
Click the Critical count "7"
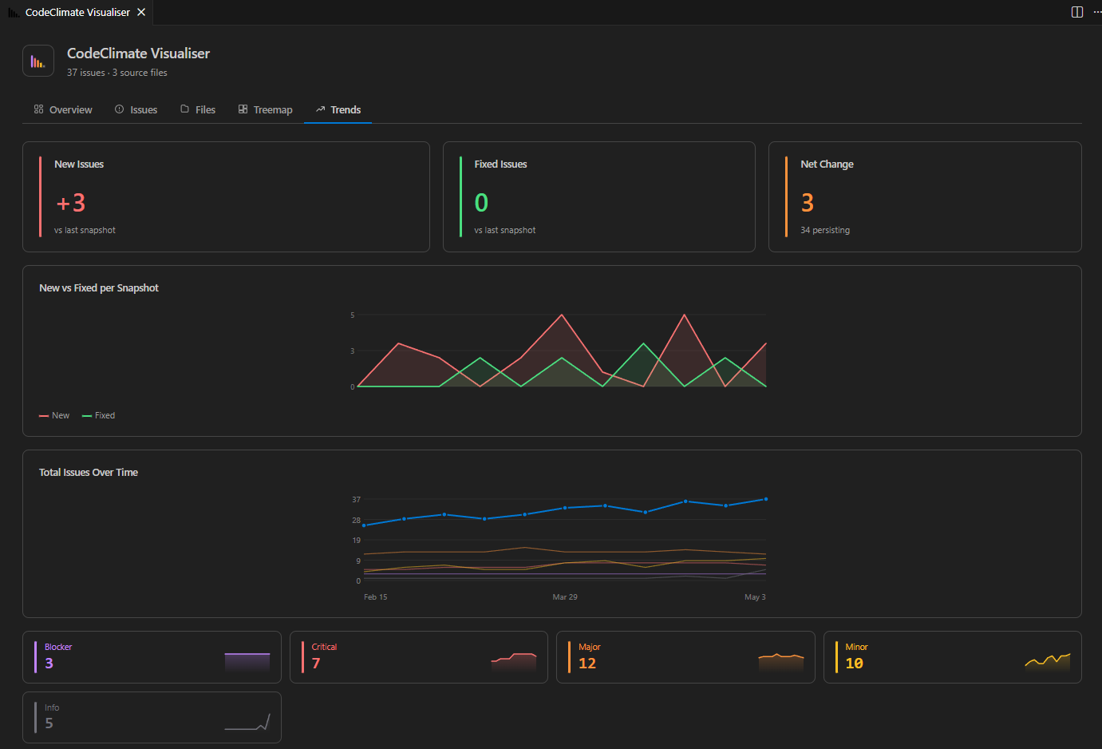(x=316, y=664)
